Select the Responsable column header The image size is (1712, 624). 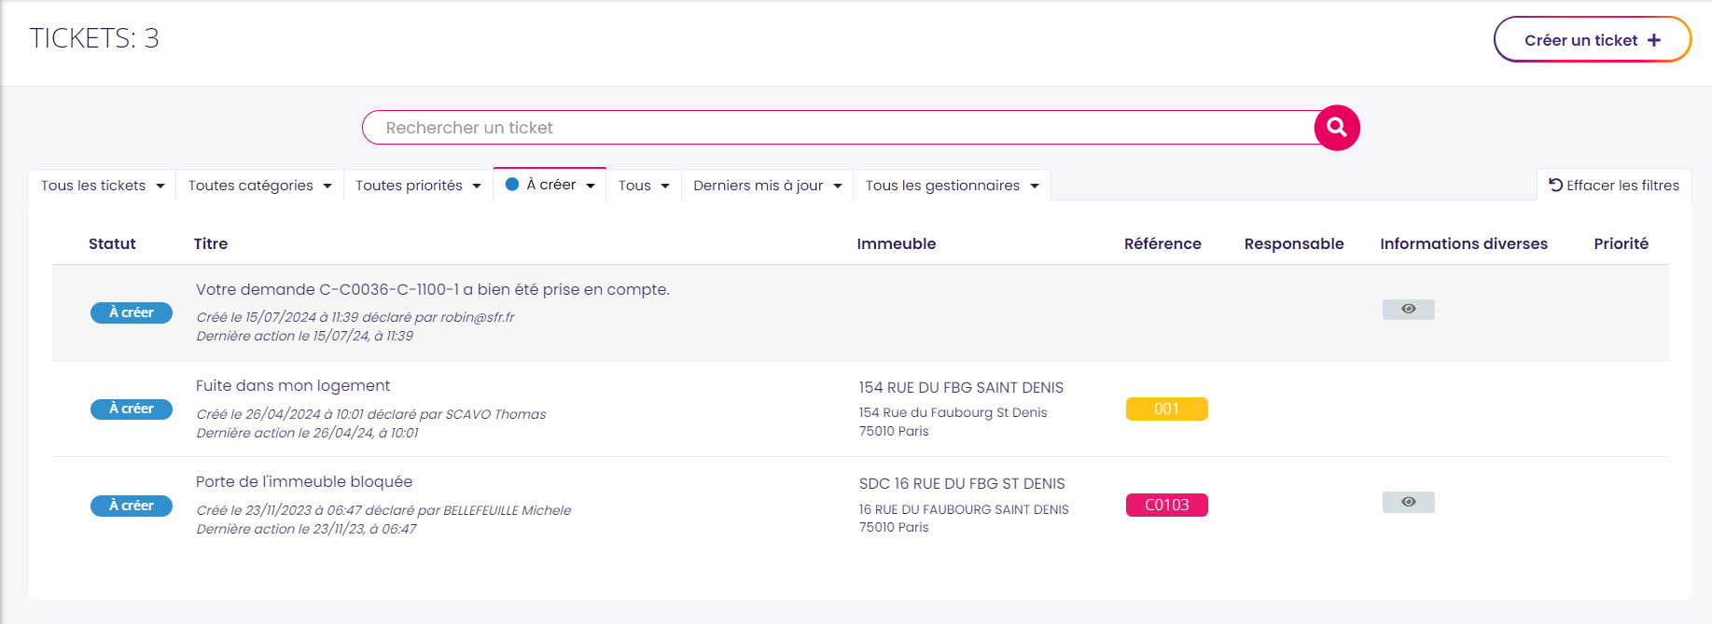[x=1294, y=244]
